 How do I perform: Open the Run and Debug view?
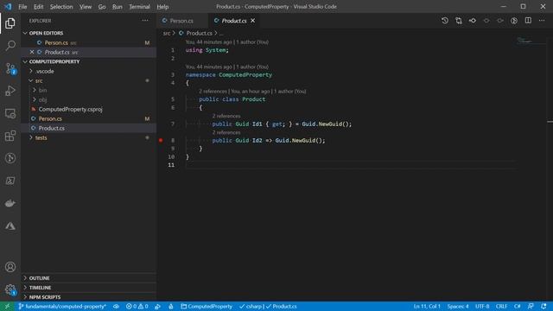10,91
